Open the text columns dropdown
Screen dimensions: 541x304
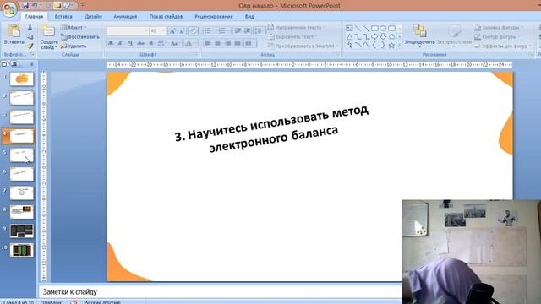click(250, 43)
